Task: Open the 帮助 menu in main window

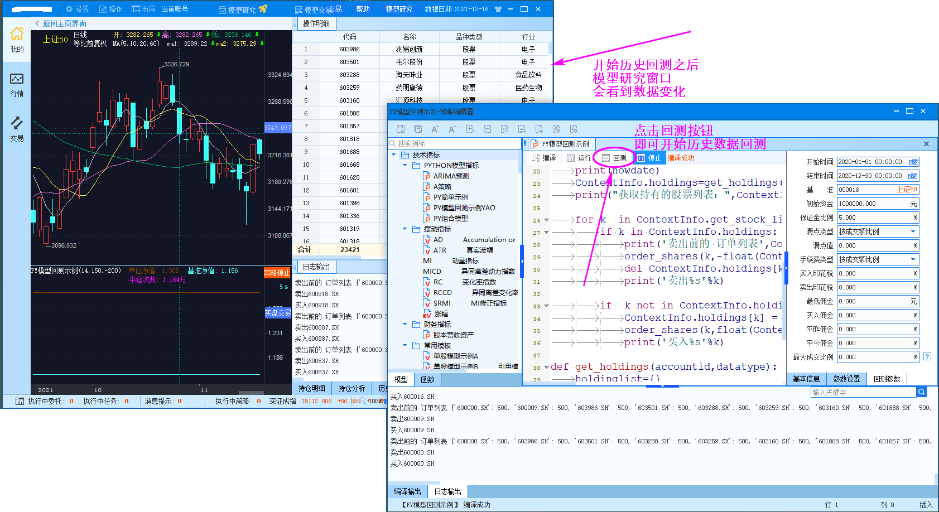Action: [363, 9]
